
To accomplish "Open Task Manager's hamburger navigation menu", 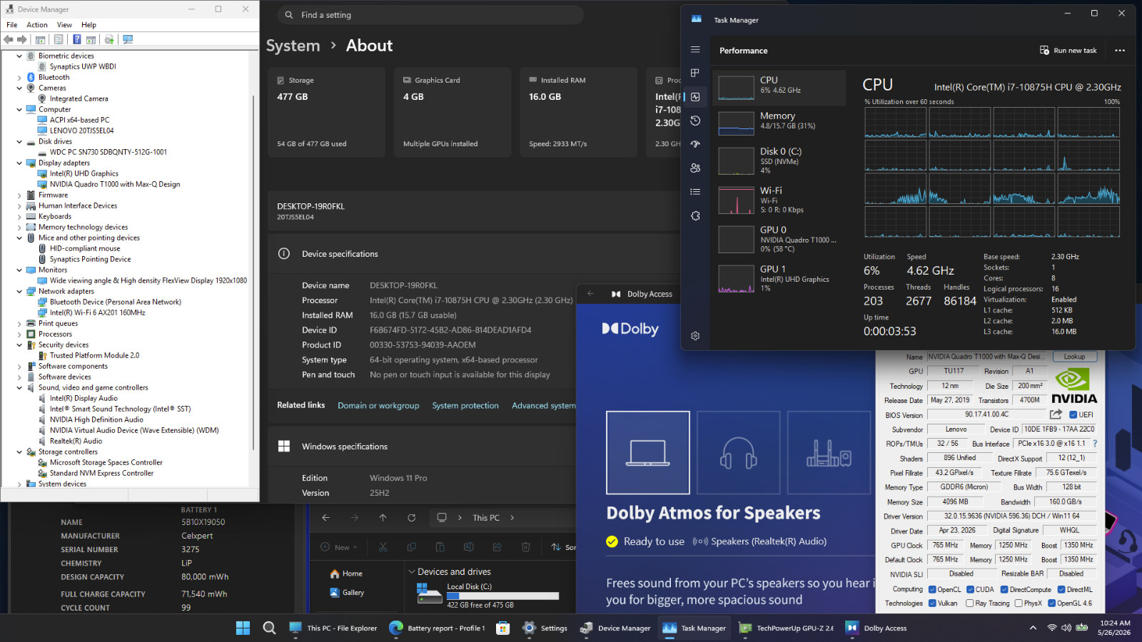I will coord(695,50).
